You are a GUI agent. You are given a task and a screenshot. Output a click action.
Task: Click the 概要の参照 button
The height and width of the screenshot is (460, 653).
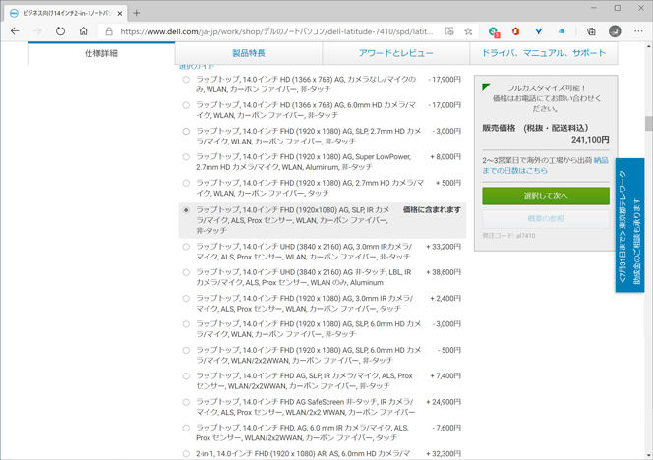pos(546,218)
